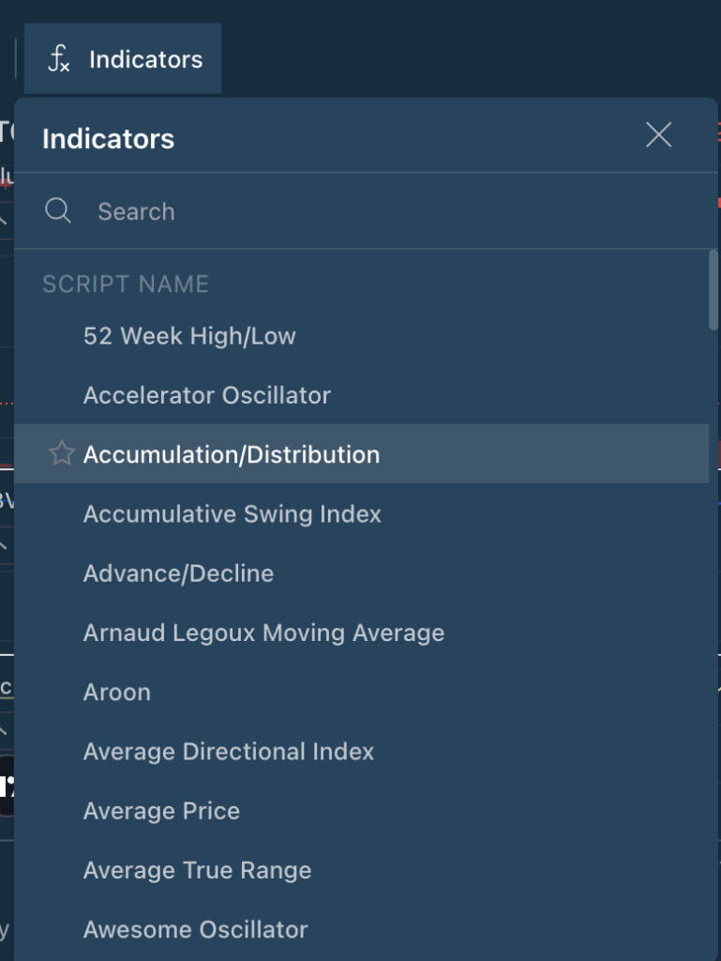Screen dimensions: 721x961
Task: Apply the Average Price indicator
Action: click(x=161, y=811)
